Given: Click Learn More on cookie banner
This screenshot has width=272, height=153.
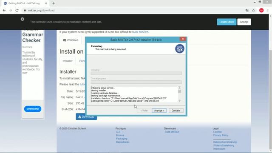Looking at the screenshot, I should point(227,22).
